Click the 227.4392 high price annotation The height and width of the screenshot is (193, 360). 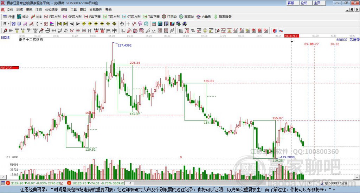[x=124, y=45]
